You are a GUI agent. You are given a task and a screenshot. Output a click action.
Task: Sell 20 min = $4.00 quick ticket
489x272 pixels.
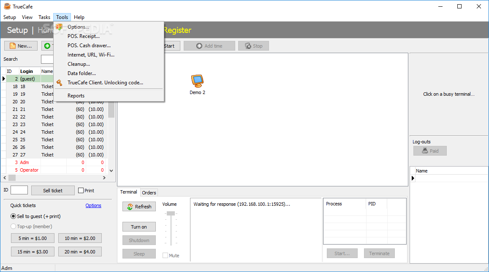(80, 251)
